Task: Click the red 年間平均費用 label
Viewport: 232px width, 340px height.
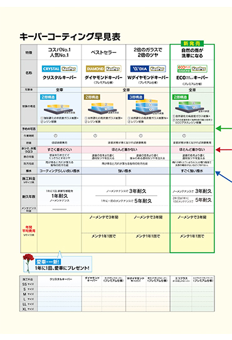Action: click(29, 229)
